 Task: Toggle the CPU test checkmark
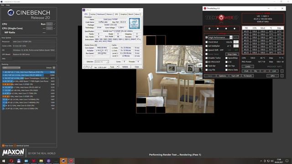[54, 24]
